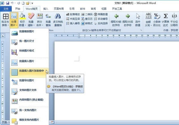Select 批量插入图片到表格中 menu item
Image resolution: width=179 pixels, height=125 pixels.
click(29, 72)
